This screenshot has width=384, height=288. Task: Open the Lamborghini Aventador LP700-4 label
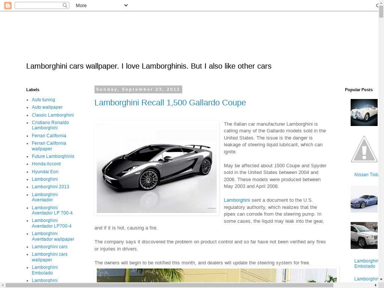(52, 223)
